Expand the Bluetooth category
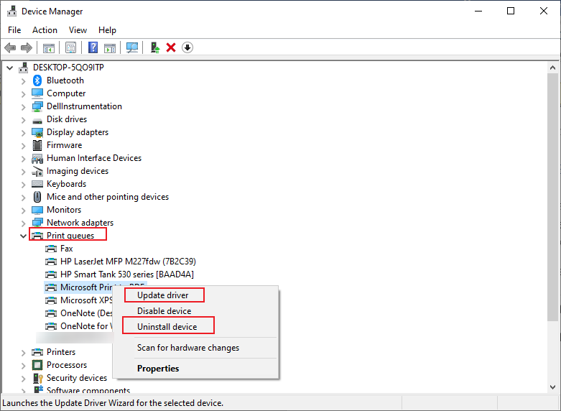The width and height of the screenshot is (561, 411). point(23,81)
